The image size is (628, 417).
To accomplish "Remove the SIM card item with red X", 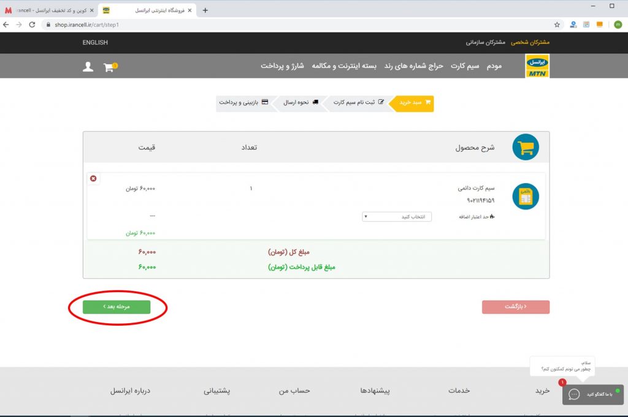I will pyautogui.click(x=93, y=178).
